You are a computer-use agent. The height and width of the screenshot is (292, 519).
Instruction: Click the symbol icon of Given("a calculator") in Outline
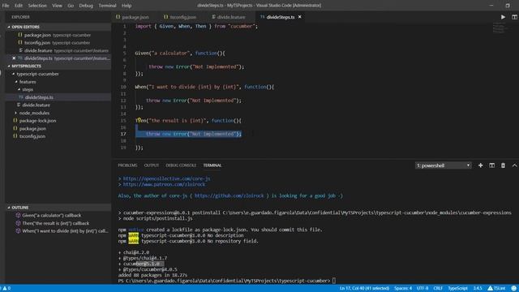tap(18, 215)
